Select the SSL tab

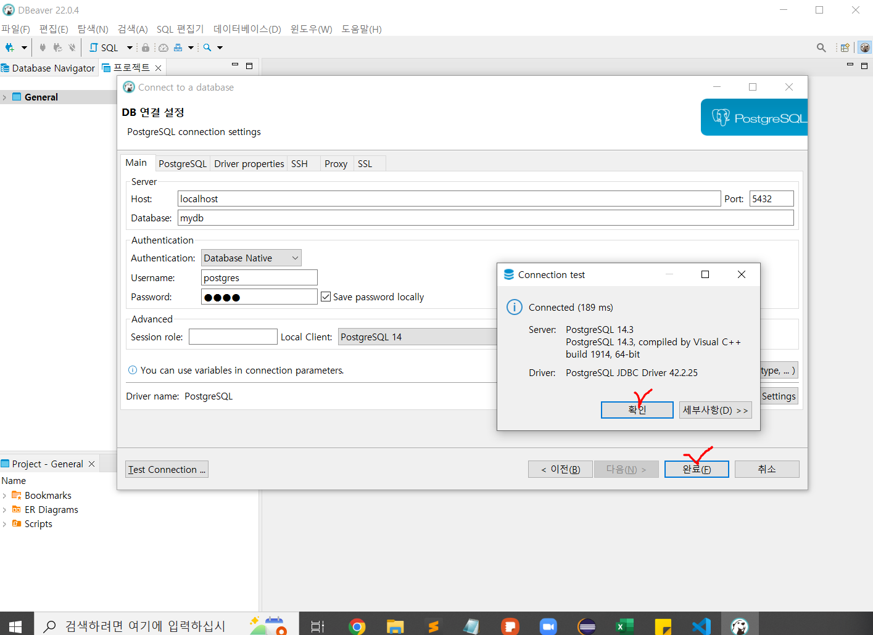[x=365, y=163]
